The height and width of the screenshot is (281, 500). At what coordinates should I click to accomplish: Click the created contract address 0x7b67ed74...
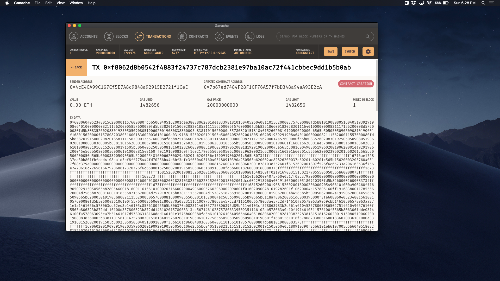tap(263, 87)
